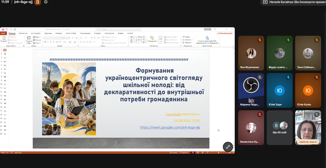Image resolution: width=326 pixels, height=168 pixels.
Task: Click the Redo icon in quick access toolbar
Action: 12,29
